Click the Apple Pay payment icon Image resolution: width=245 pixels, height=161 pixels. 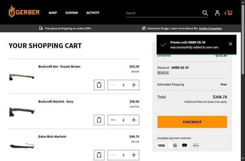196,145
